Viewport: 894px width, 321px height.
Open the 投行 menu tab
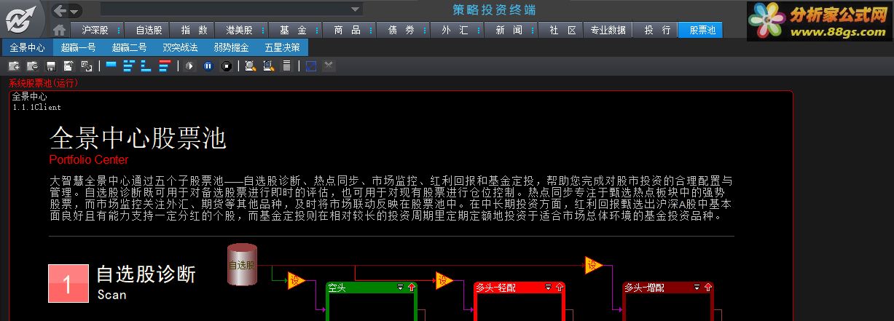654,30
